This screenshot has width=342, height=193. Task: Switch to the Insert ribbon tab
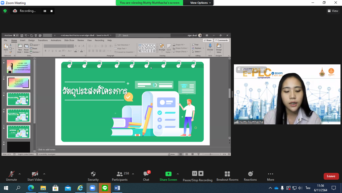point(23,40)
